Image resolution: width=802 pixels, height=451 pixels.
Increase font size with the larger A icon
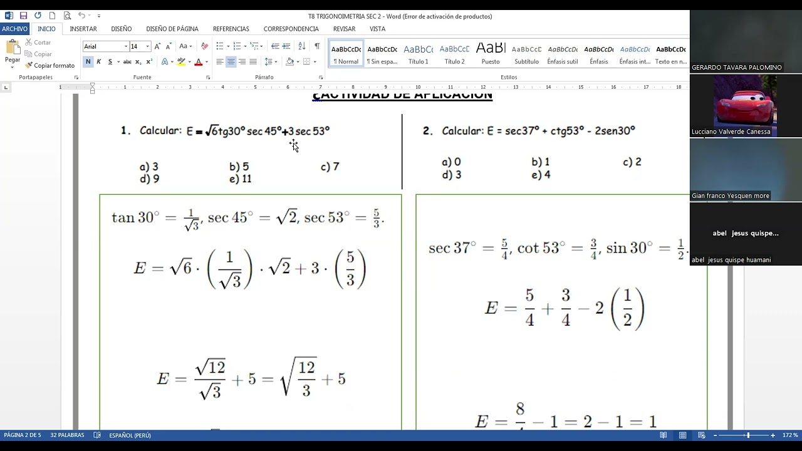157,46
